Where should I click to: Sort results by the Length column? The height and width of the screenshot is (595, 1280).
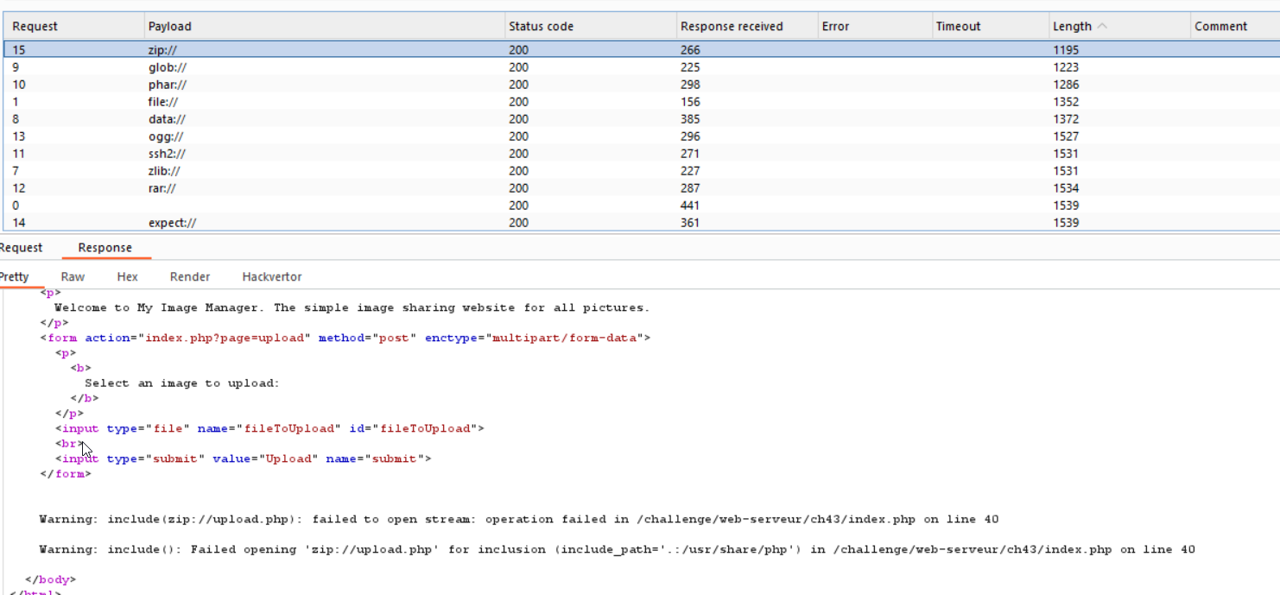click(x=1067, y=25)
